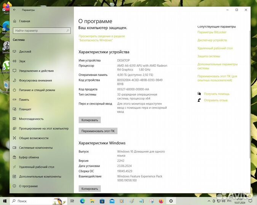Open uTorrent desktop shortcut

coord(5,67)
